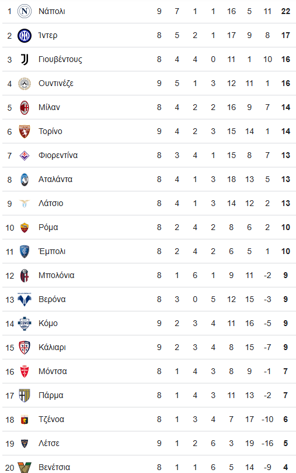Select the Μπολόνια team name
The height and width of the screenshot is (473, 296).
[x=56, y=275]
